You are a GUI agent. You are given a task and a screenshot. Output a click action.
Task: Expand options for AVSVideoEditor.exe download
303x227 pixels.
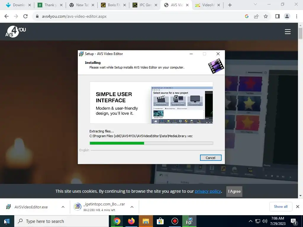pos(63,207)
